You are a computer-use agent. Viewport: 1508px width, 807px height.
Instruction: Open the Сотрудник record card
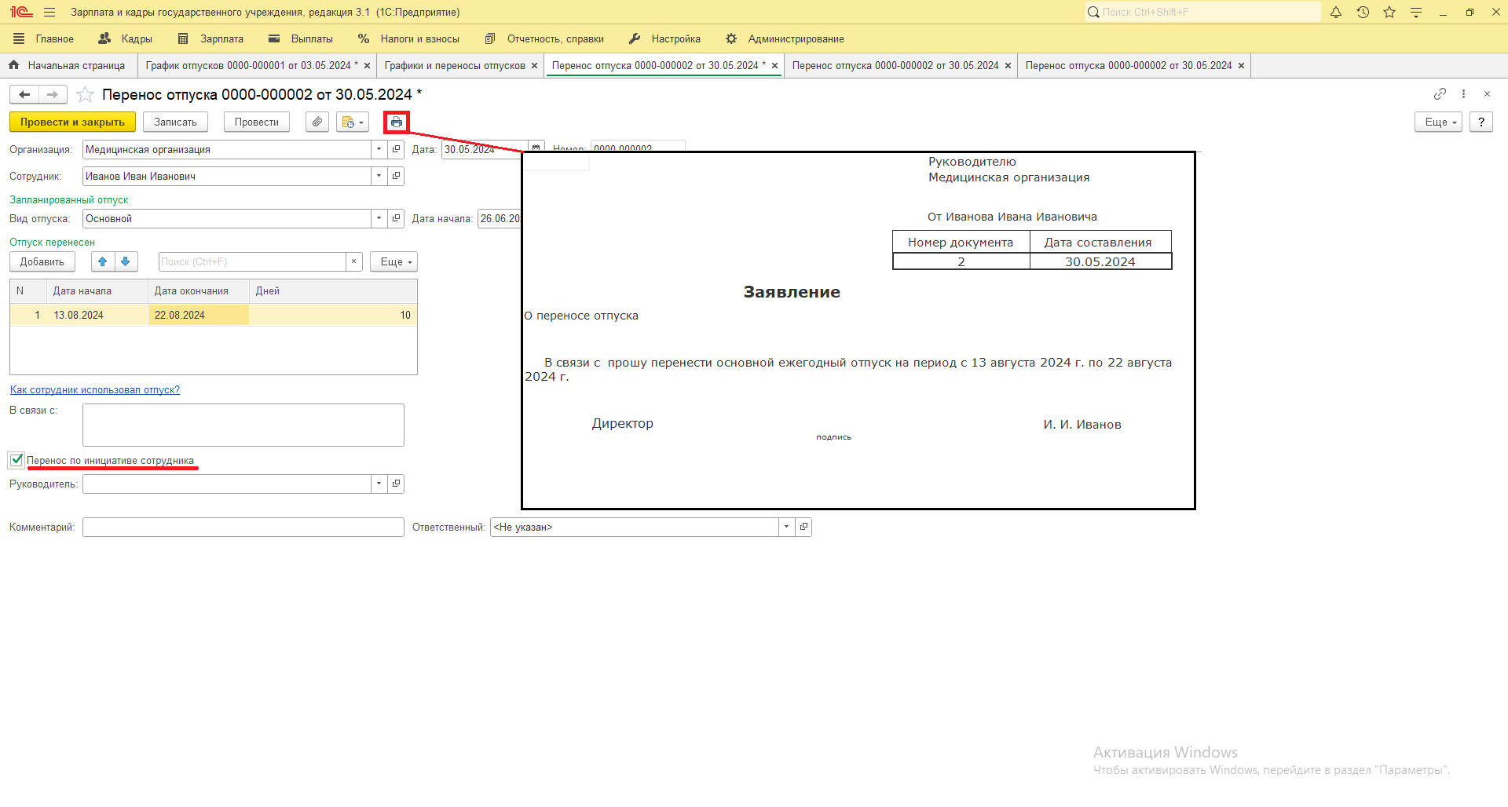[x=397, y=177]
